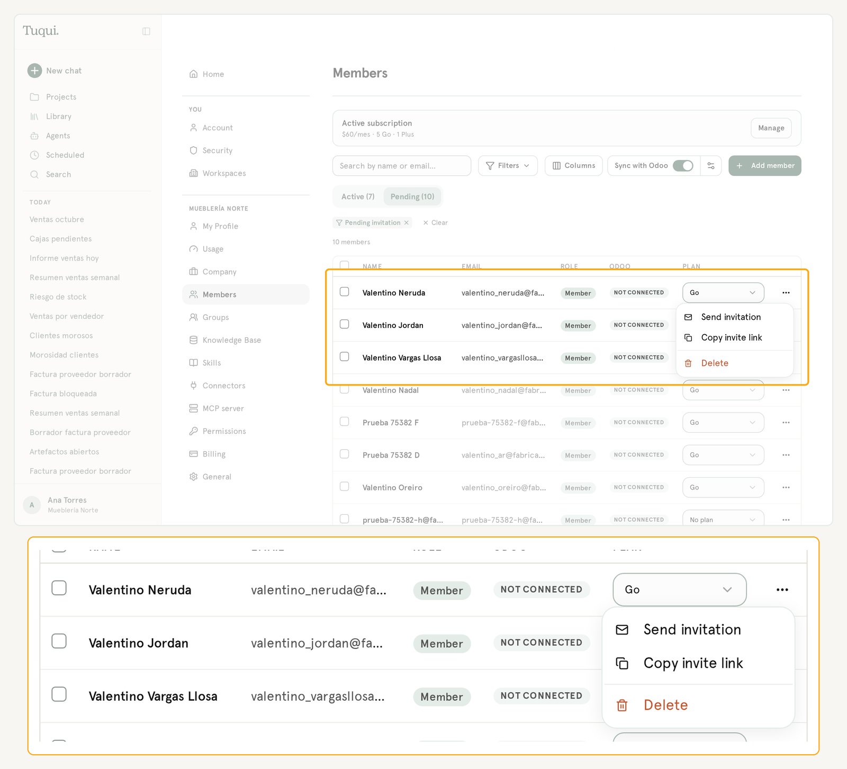Check the Valentino Jordan row
Screen dimensions: 847x769
344,324
